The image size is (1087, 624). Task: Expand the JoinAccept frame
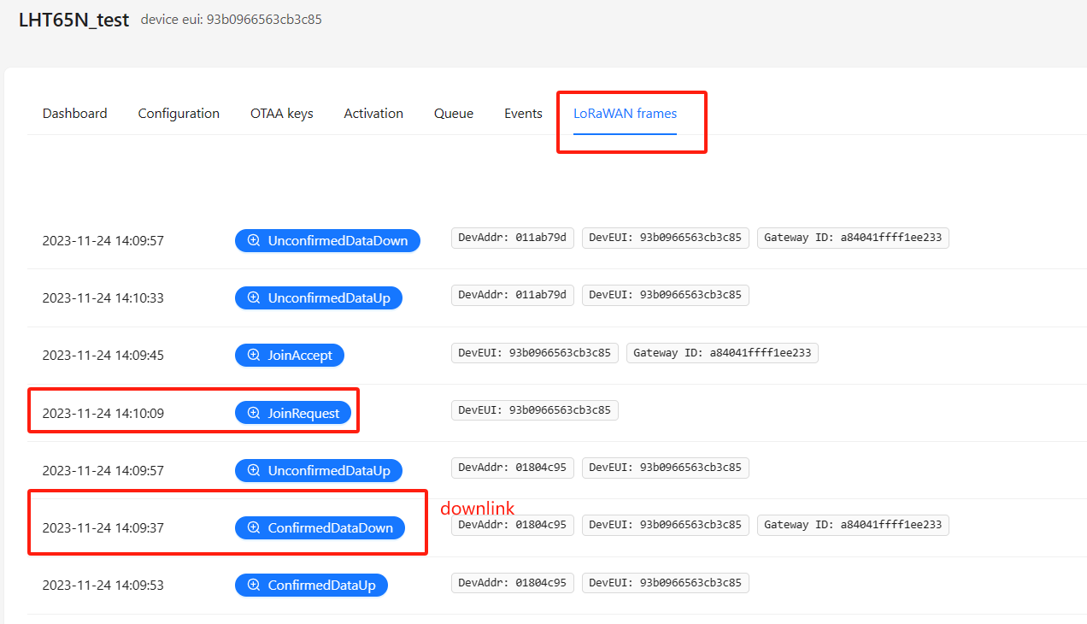tap(290, 355)
